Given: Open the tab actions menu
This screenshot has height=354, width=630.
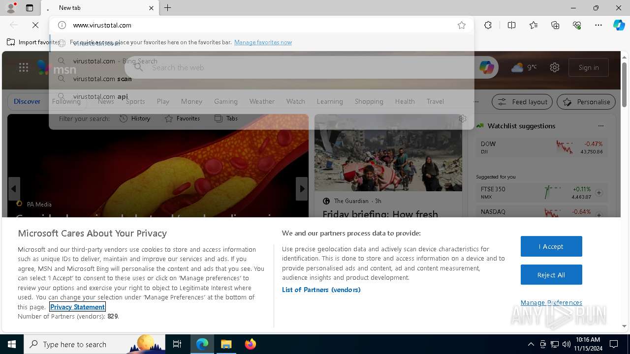Looking at the screenshot, I should point(30,8).
